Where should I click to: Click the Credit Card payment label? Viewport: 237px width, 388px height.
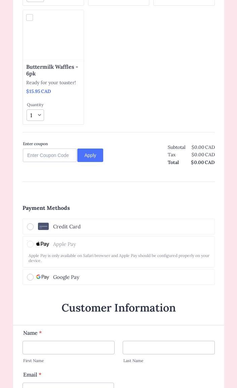point(67,227)
